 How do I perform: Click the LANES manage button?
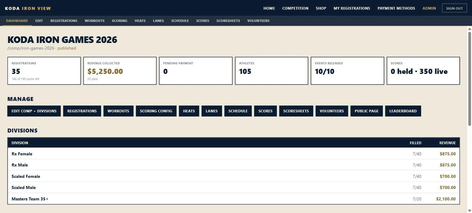212,111
